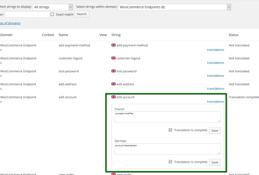The height and width of the screenshot is (175, 259).
Task: Click the UK flag beside edit-address string
Action: coord(113,84)
